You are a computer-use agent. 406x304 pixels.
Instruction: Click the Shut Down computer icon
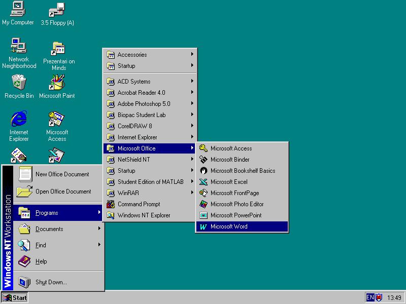(24, 282)
